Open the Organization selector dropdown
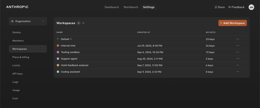This screenshot has height=108, width=260. tap(28, 21)
